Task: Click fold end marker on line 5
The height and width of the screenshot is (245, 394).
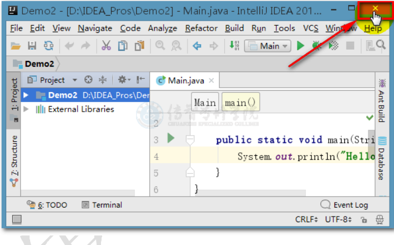Action: pos(190,172)
